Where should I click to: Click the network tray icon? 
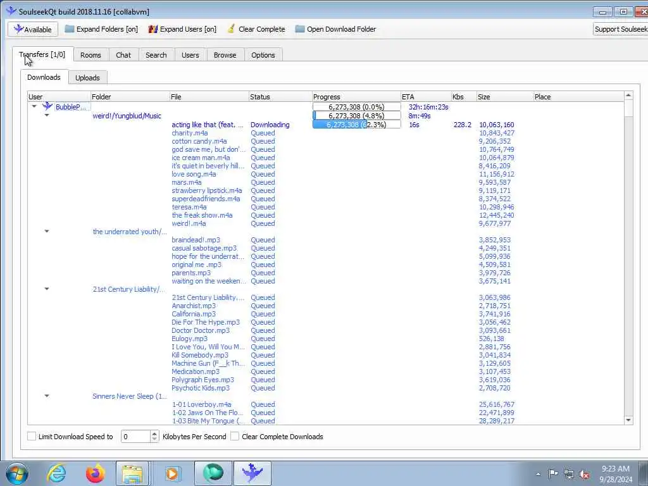[x=569, y=474]
